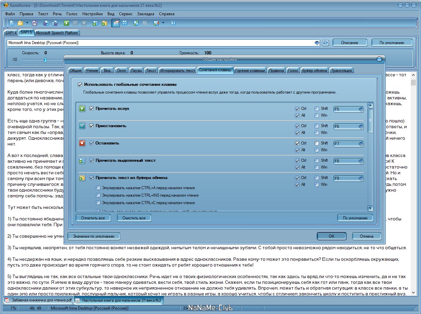The width and height of the screenshot is (421, 314).
Task: Open the Настройки menu
Action: (x=93, y=14)
